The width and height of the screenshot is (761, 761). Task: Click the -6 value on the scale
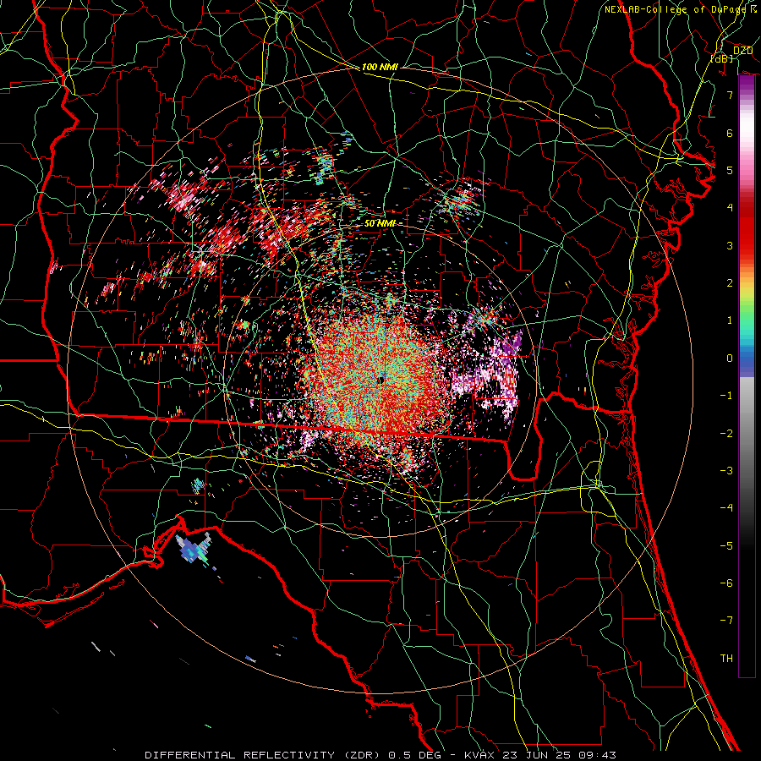pos(726,583)
